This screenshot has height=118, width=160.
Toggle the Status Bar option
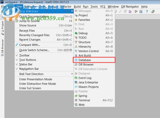tap(44, 64)
